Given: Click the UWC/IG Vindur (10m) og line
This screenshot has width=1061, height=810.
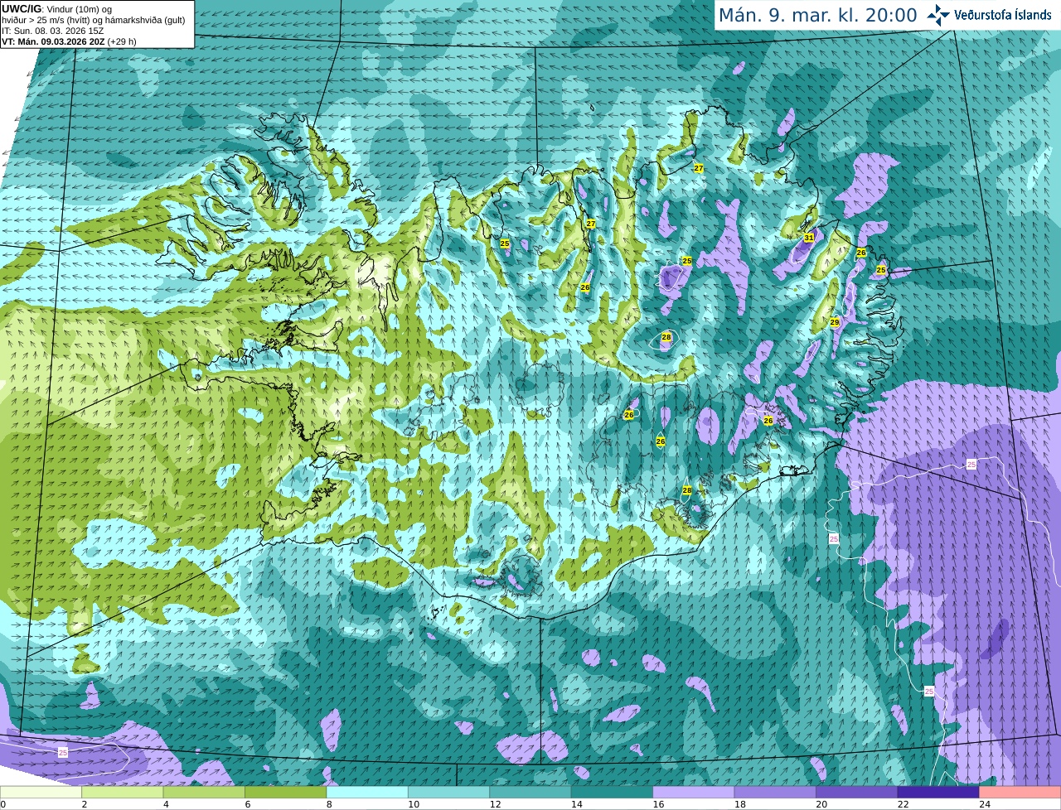Looking at the screenshot, I should tap(56, 8).
